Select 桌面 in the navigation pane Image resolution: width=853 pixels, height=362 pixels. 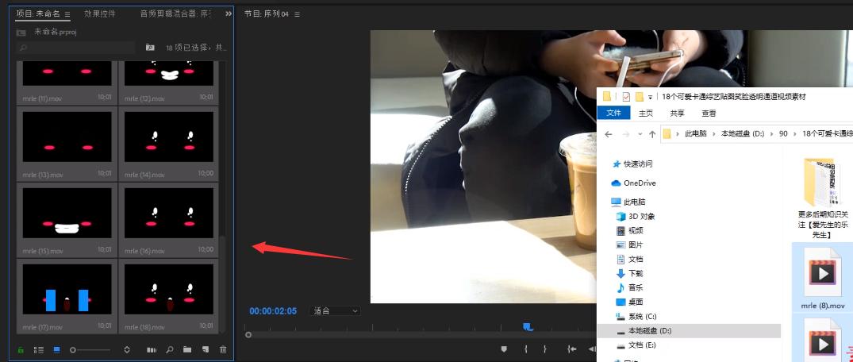click(x=636, y=302)
